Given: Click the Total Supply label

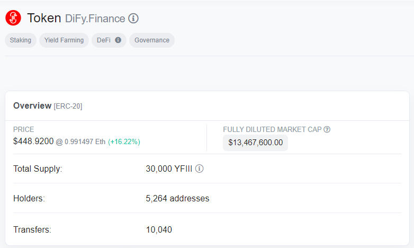Looking at the screenshot, I should (38, 169).
